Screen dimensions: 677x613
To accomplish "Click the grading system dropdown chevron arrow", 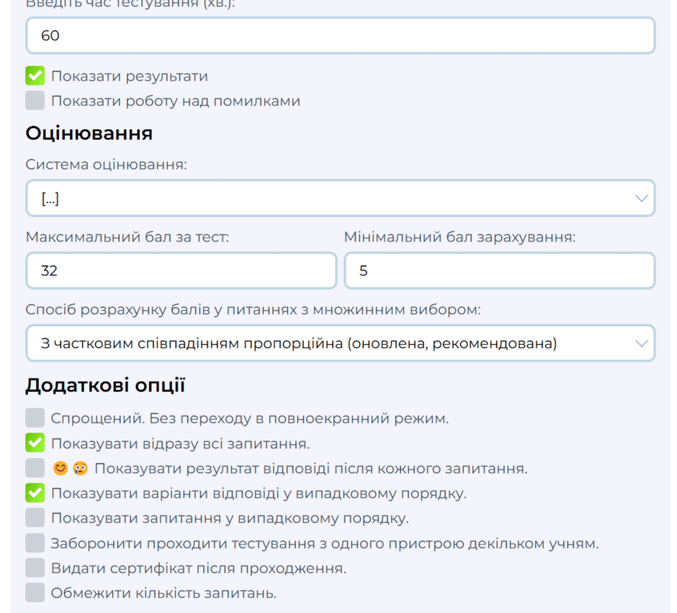I will click(641, 198).
